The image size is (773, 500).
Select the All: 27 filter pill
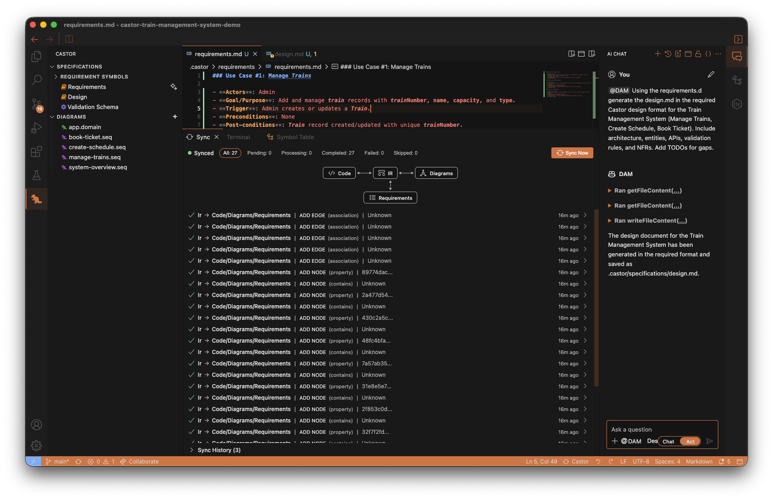click(x=230, y=153)
